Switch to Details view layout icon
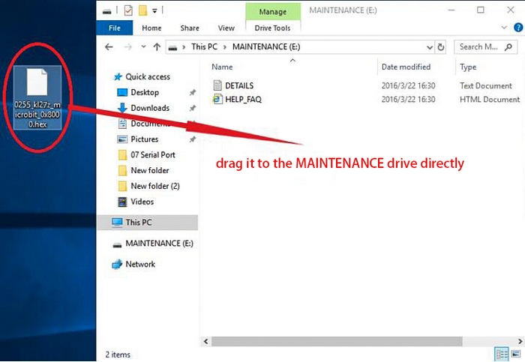Viewport: 525px width, 362px height. (x=501, y=354)
